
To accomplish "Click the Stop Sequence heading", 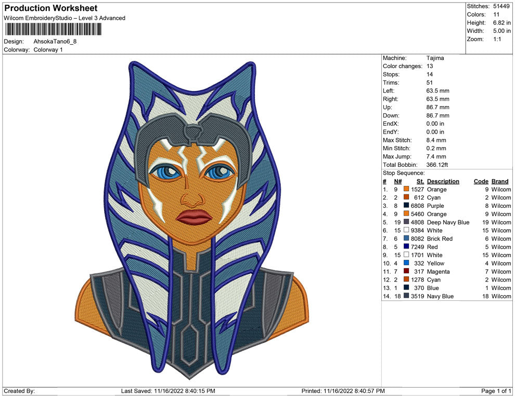I will click(404, 173).
